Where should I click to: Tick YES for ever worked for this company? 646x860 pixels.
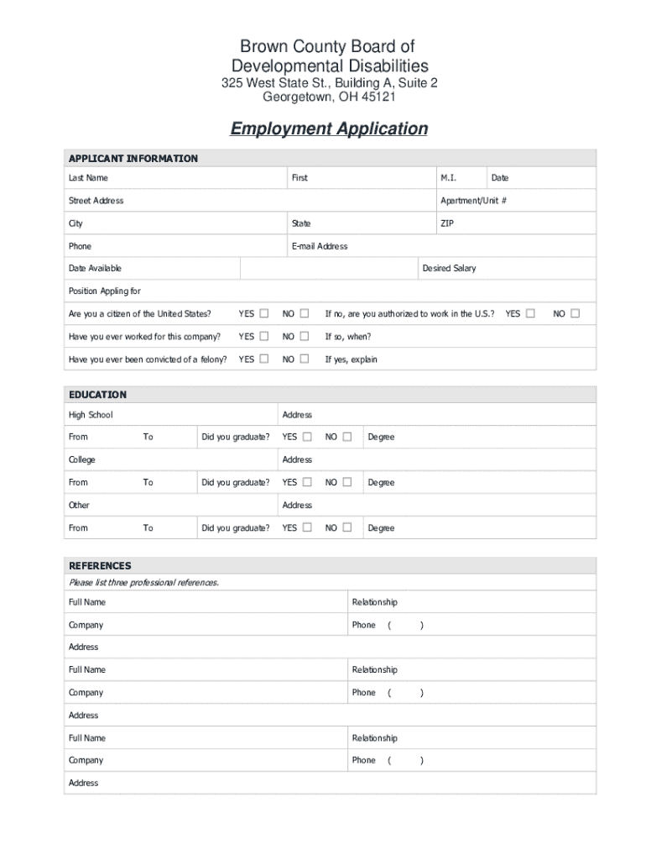point(263,337)
